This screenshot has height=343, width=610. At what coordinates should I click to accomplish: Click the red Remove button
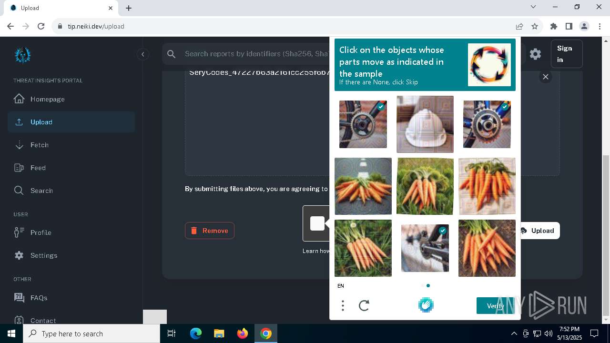(x=210, y=231)
